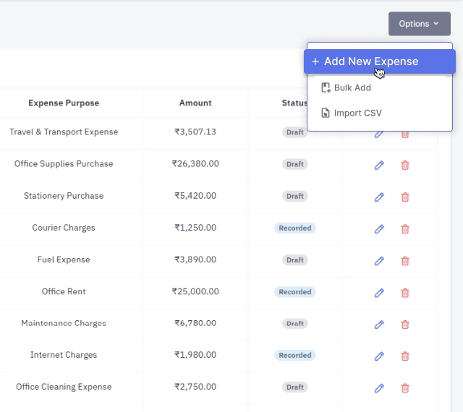The width and height of the screenshot is (463, 412).
Task: Delete the Courier Charges expense
Action: click(405, 228)
